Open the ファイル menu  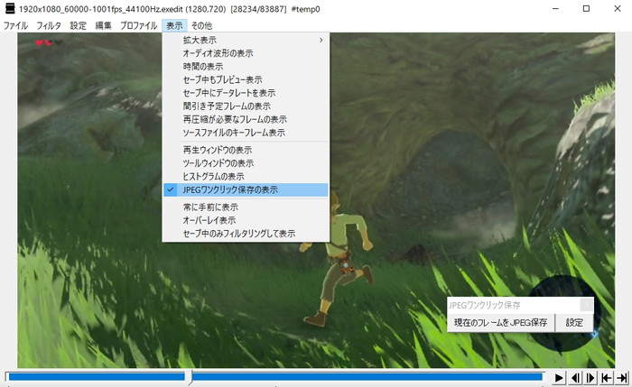pos(15,26)
